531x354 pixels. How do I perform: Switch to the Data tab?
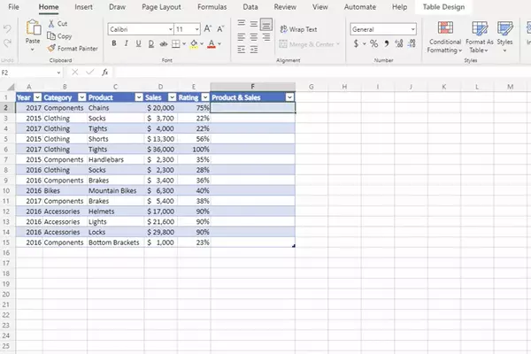250,7
